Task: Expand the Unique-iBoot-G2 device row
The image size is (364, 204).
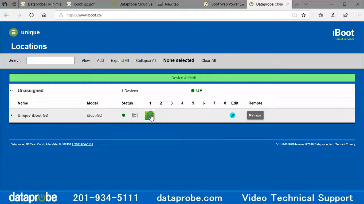Action: tap(11, 115)
